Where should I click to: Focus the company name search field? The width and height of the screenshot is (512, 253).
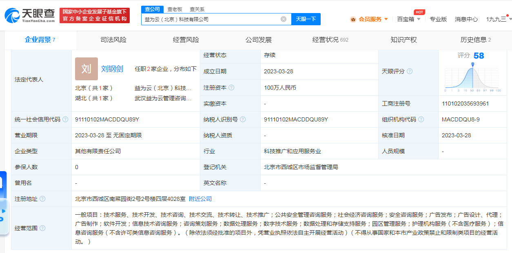[210, 19]
